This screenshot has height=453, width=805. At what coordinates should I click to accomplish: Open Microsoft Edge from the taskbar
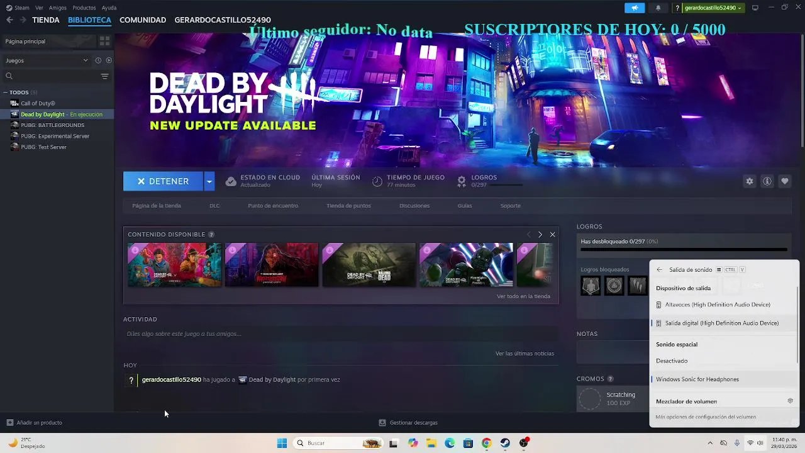(450, 443)
